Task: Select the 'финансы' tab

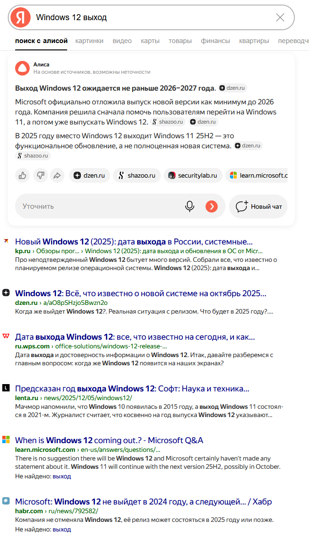Action: 215,41
